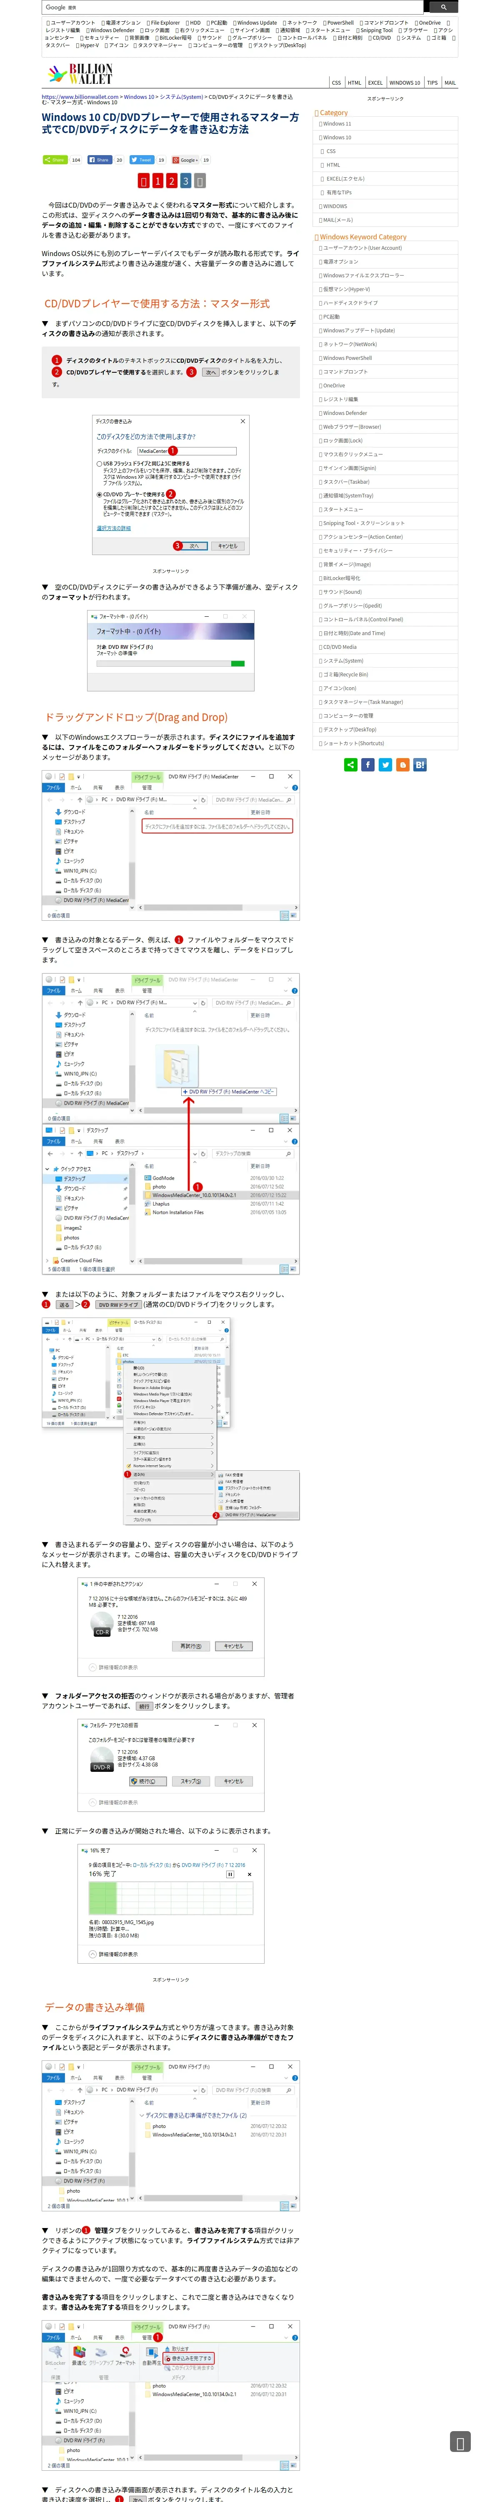
Task: Click the Facebook Share button above the article
Action: [x=99, y=159]
